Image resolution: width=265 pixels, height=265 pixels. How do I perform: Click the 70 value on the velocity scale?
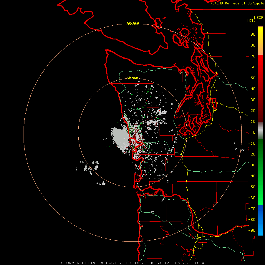click(253, 56)
